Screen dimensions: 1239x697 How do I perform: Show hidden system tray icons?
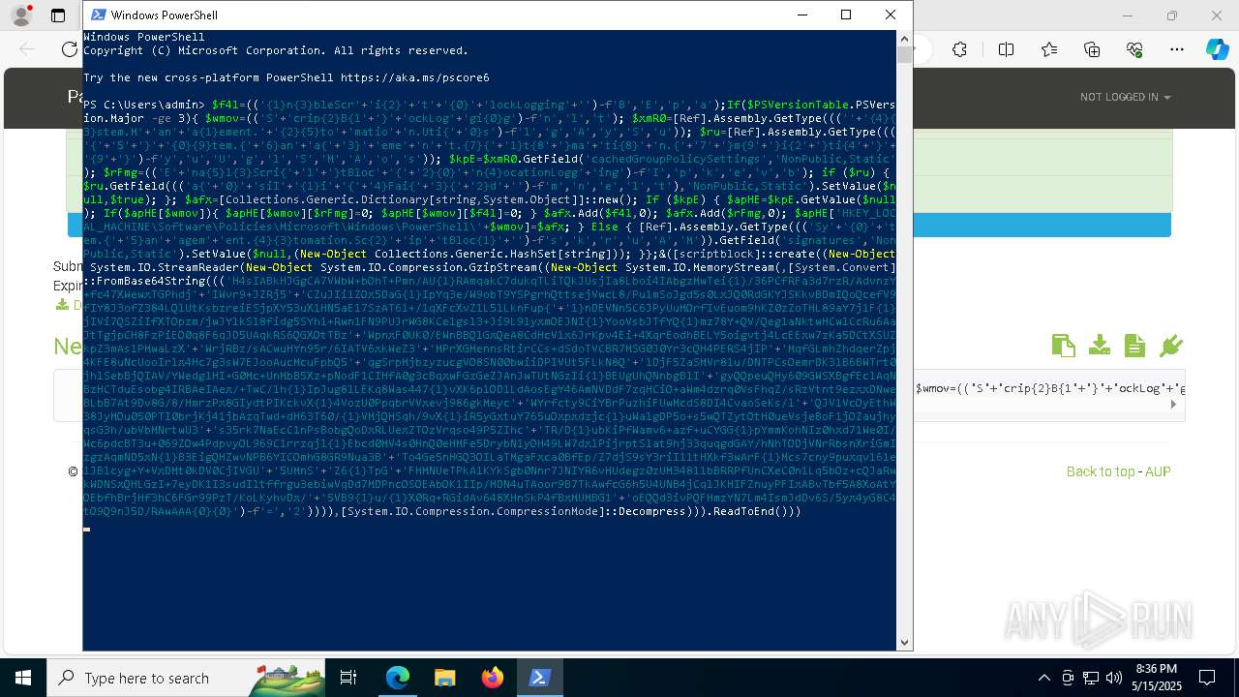click(x=1043, y=678)
